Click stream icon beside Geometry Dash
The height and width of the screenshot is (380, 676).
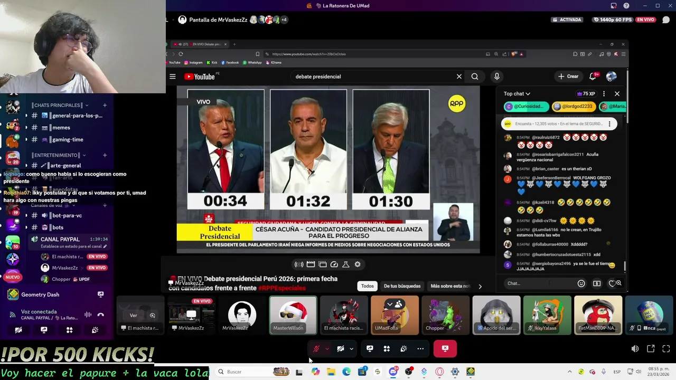coord(100,294)
